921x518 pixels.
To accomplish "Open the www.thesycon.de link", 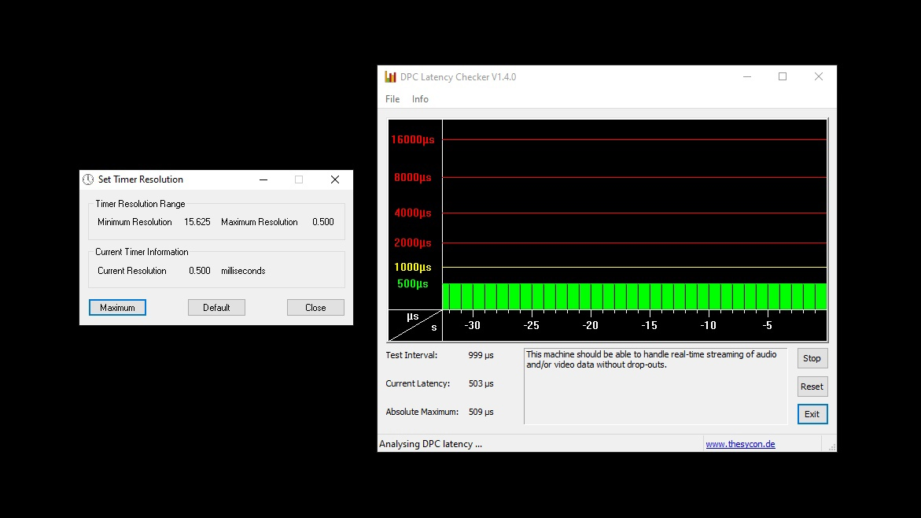I will 740,444.
